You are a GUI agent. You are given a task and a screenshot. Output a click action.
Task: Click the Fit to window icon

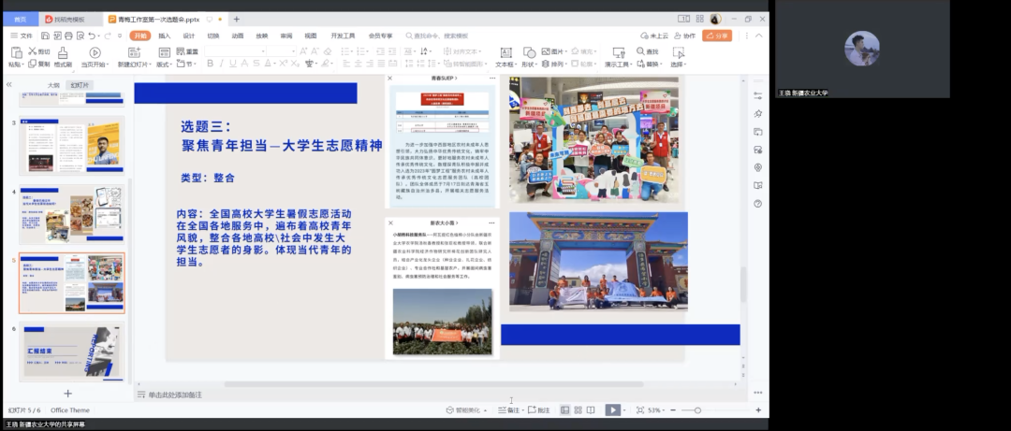640,410
